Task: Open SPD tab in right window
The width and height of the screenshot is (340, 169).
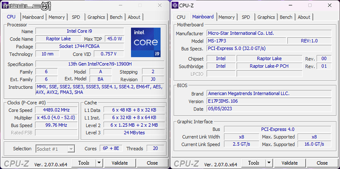Action: pos(246,17)
